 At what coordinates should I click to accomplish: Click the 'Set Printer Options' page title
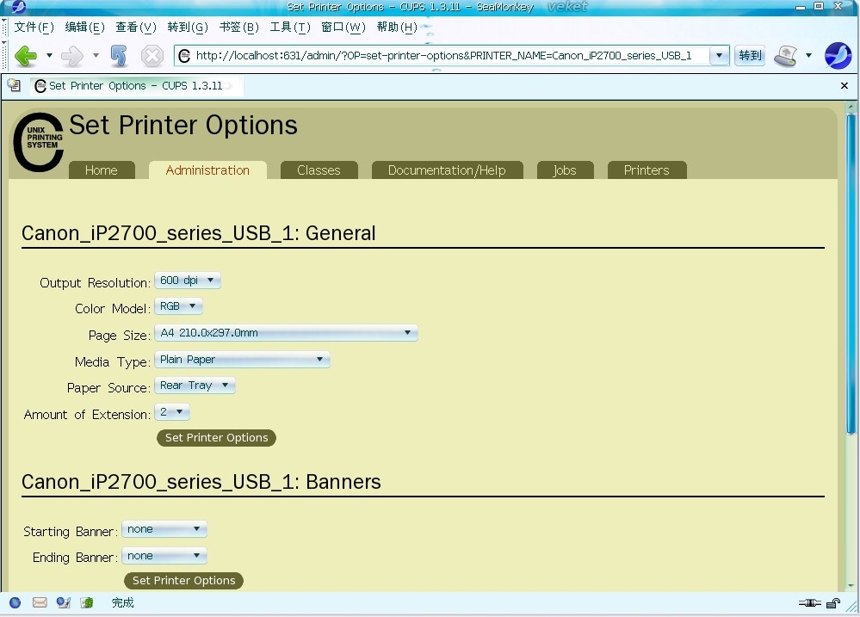pyautogui.click(x=183, y=125)
